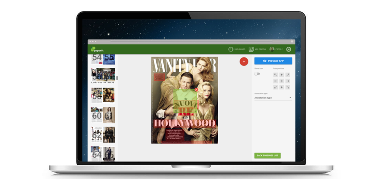Select the page 65 thumbnail

coord(109,154)
